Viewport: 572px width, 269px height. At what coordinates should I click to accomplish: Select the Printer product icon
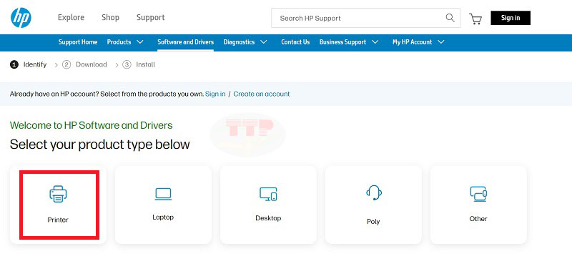(x=58, y=194)
